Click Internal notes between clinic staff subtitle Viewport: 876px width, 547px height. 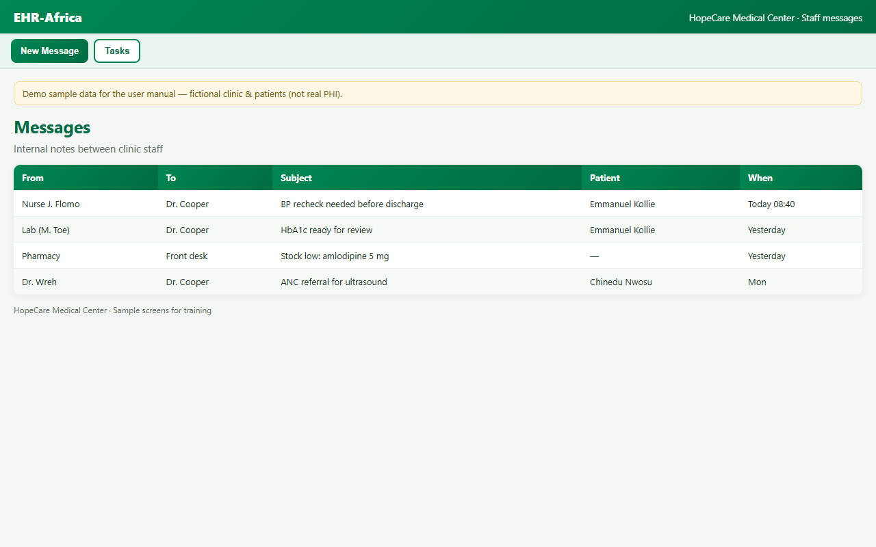(x=88, y=148)
